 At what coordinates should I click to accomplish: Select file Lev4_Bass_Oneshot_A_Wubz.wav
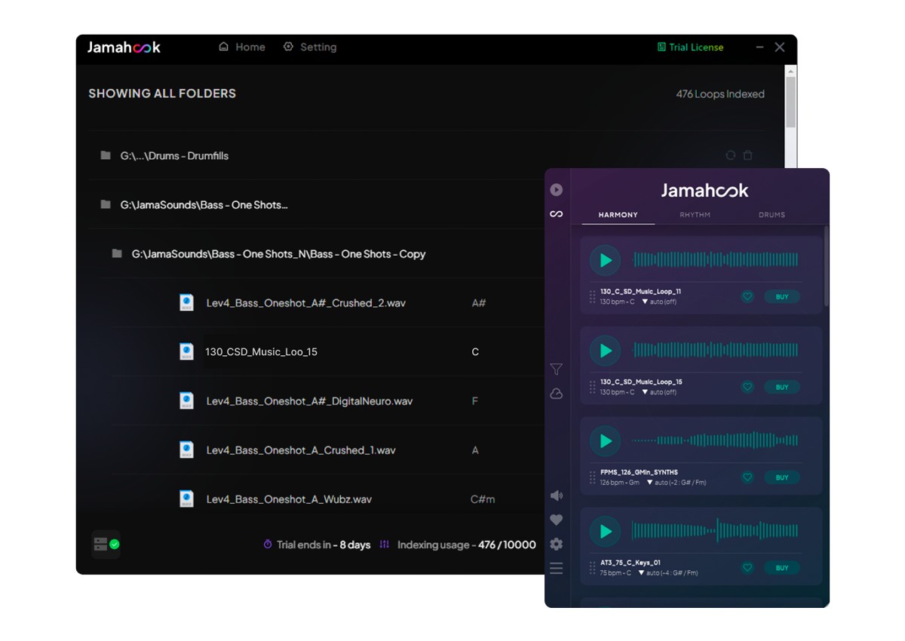tap(289, 499)
